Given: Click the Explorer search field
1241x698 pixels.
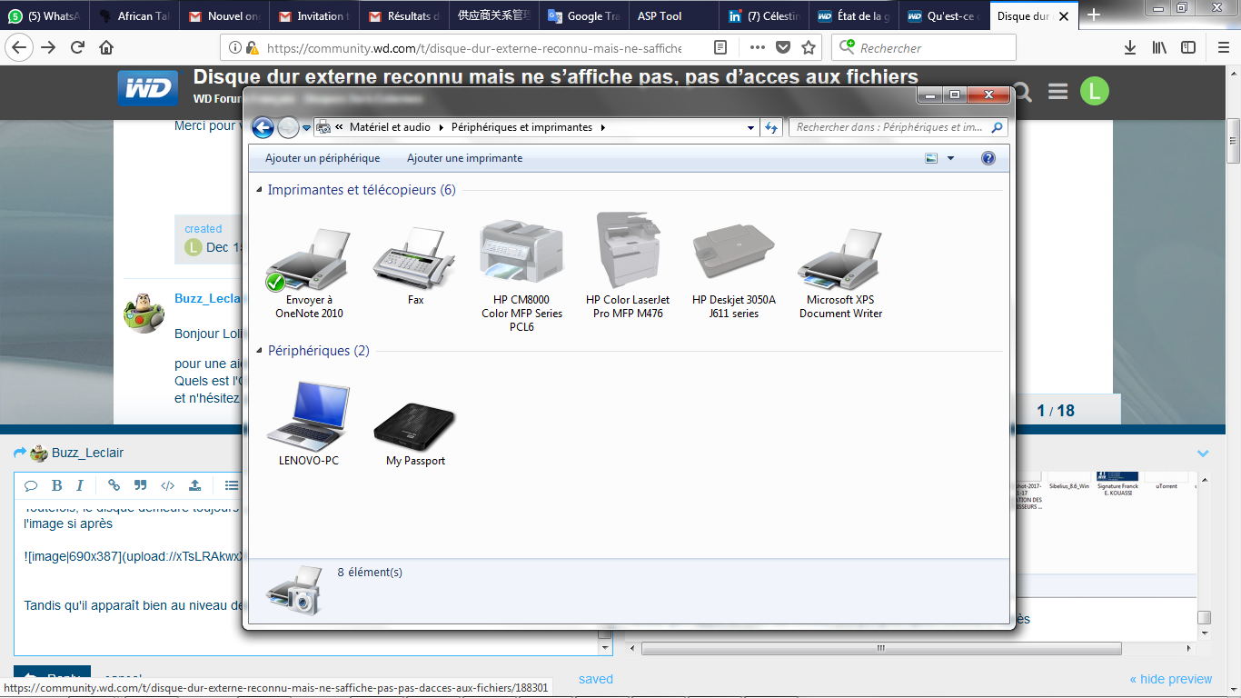Looking at the screenshot, I should (898, 128).
